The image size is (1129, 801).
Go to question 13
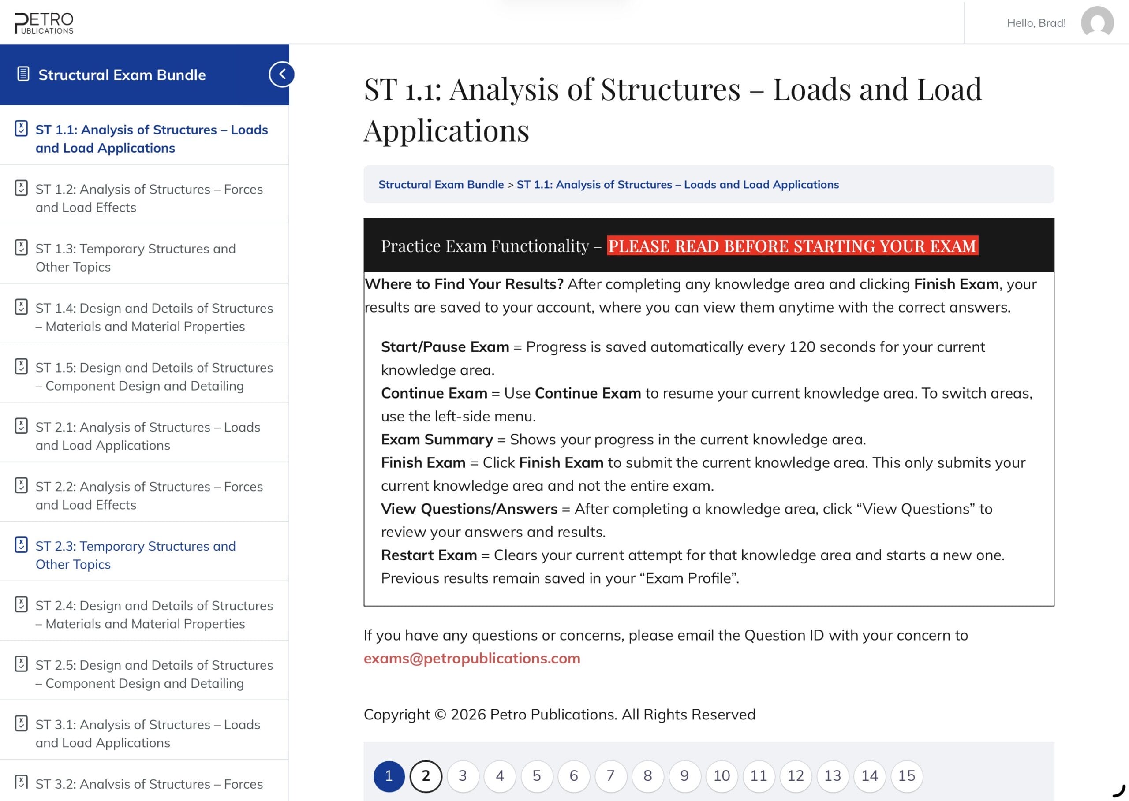point(833,776)
